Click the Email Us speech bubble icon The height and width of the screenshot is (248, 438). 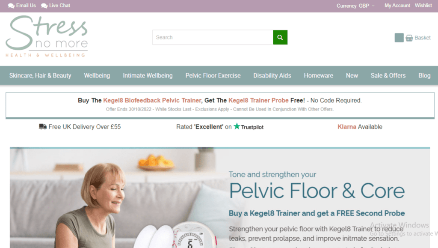click(x=11, y=6)
